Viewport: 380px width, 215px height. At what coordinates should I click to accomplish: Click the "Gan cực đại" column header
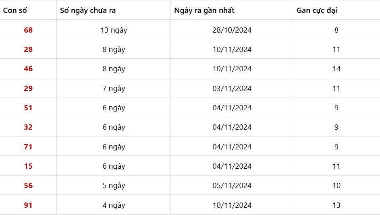(317, 10)
